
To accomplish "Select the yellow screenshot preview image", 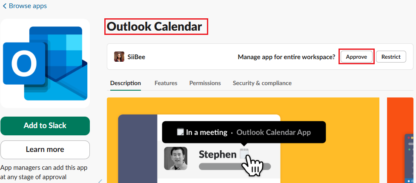I will 243,140.
